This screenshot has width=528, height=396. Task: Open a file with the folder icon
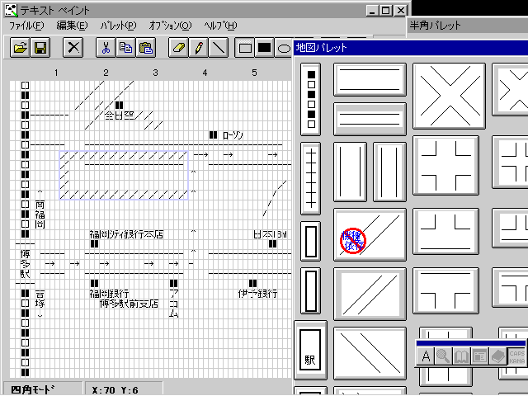coord(20,48)
